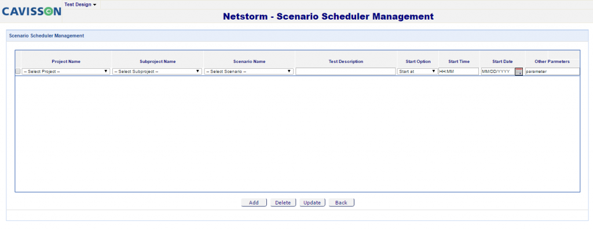This screenshot has width=593, height=230.
Task: Focus the Test Description input field
Action: 345,72
